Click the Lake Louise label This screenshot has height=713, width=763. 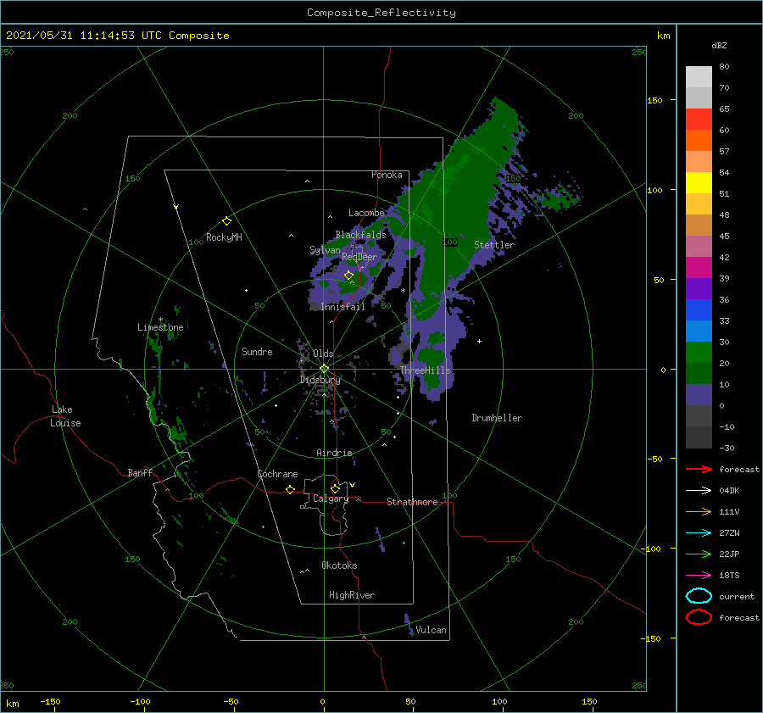click(x=65, y=416)
